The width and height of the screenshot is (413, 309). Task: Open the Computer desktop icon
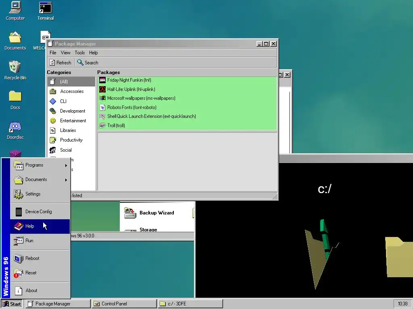(15, 7)
